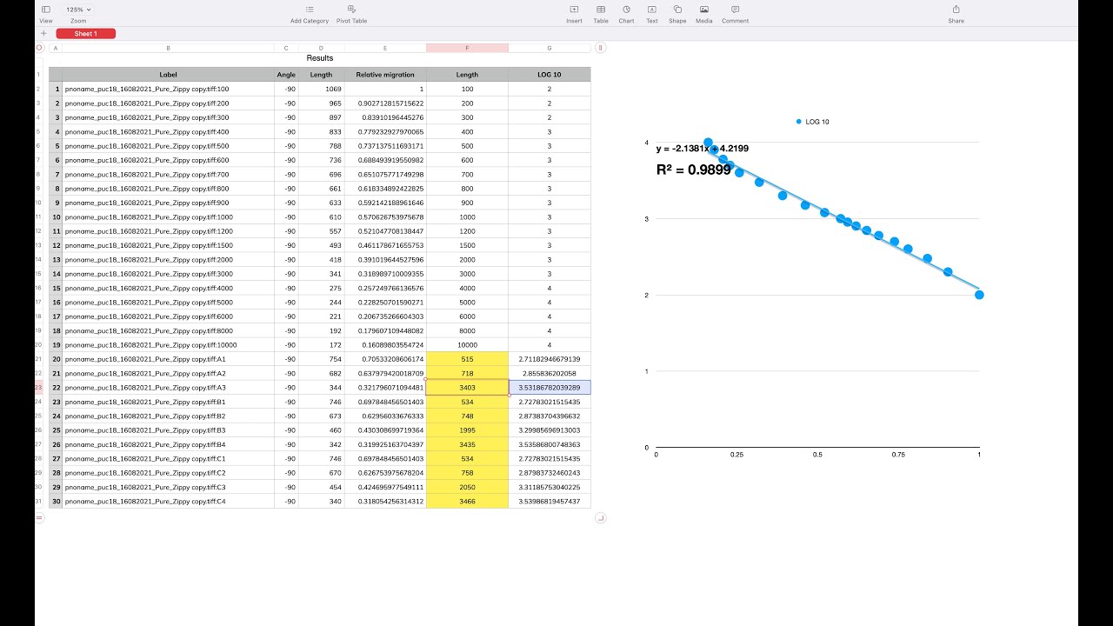1113x626 pixels.
Task: Click the add-row handle below the table
Action: [39, 518]
